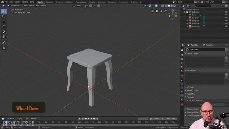Select the Rotate tool

point(4,27)
